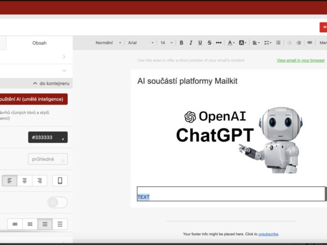327x245 pixels.
Task: Open the text background color picker
Action: coord(243,42)
